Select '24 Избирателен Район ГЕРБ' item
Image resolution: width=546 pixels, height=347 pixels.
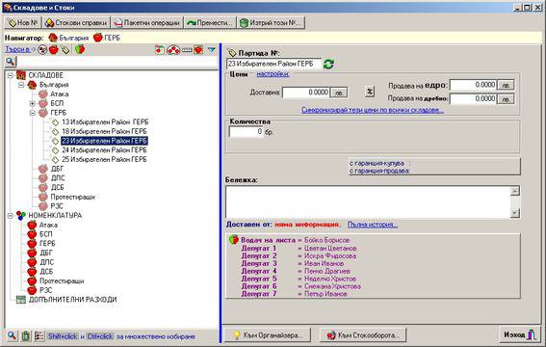pyautogui.click(x=104, y=150)
